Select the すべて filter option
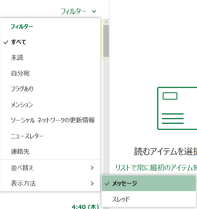Screen dimensions: 197x209 (x=50, y=42)
